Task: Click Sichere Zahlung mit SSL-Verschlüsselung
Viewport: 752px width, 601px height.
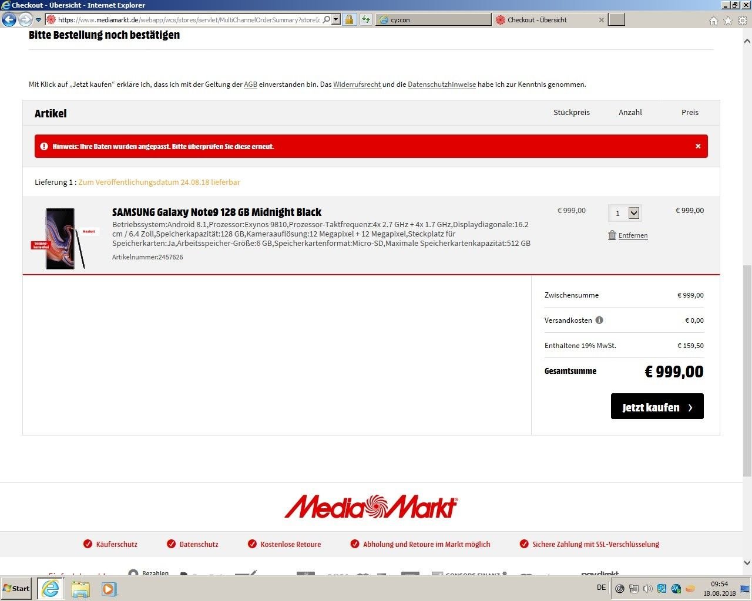Action: [x=589, y=544]
